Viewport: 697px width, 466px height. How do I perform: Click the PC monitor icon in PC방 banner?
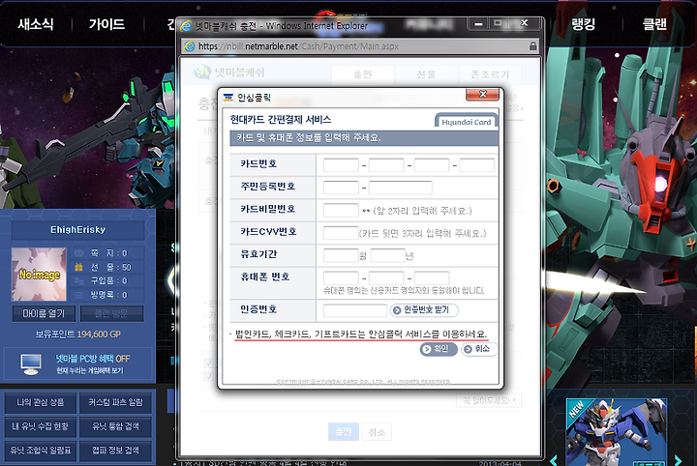coord(31,364)
